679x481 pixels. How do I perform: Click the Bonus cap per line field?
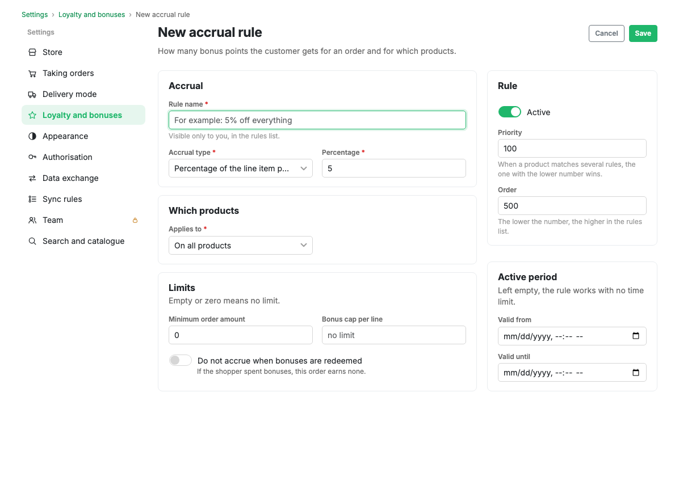pos(394,335)
